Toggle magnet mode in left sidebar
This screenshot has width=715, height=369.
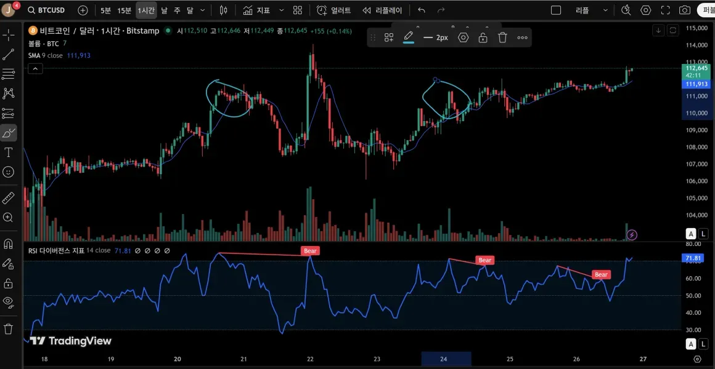click(8, 244)
